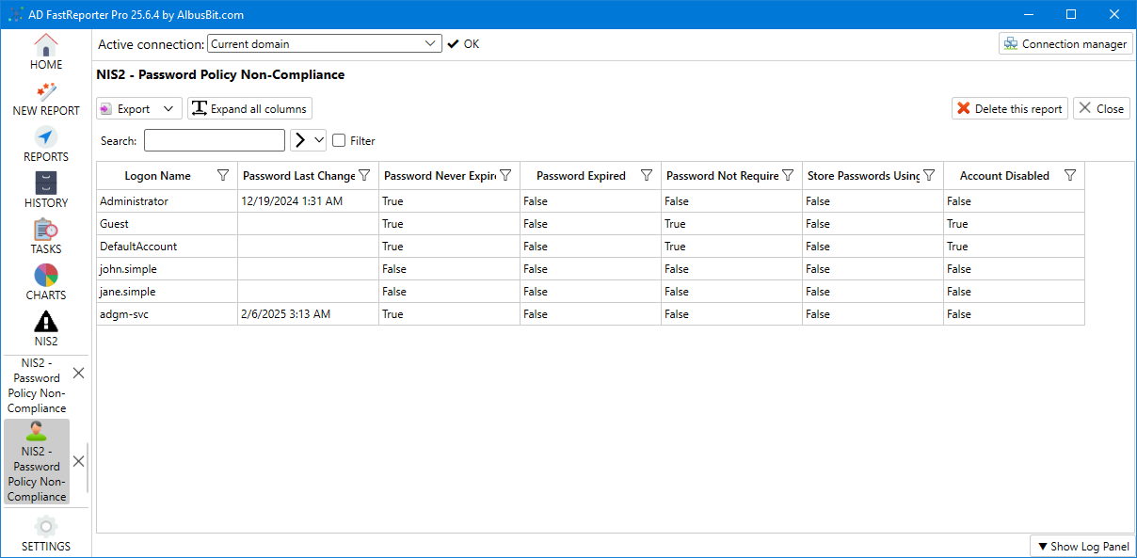
Task: Go to REPORTS section
Action: tap(45, 145)
